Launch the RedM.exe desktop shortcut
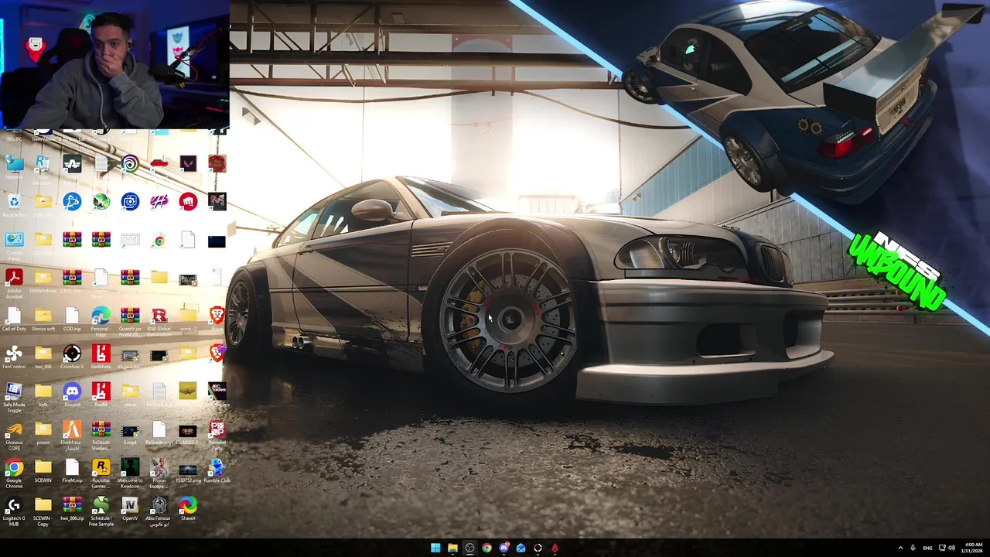990x557 pixels. pyautogui.click(x=101, y=354)
